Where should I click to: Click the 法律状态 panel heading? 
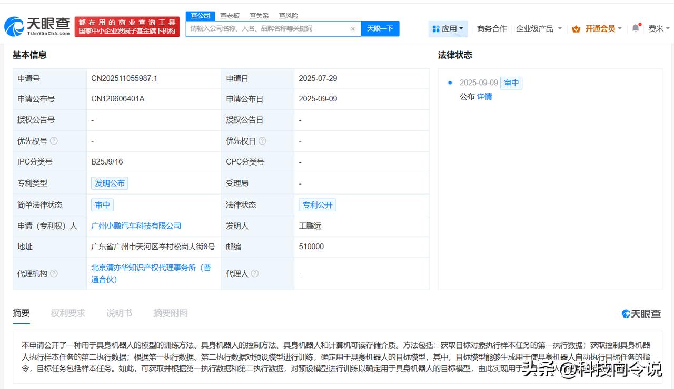[x=455, y=55]
